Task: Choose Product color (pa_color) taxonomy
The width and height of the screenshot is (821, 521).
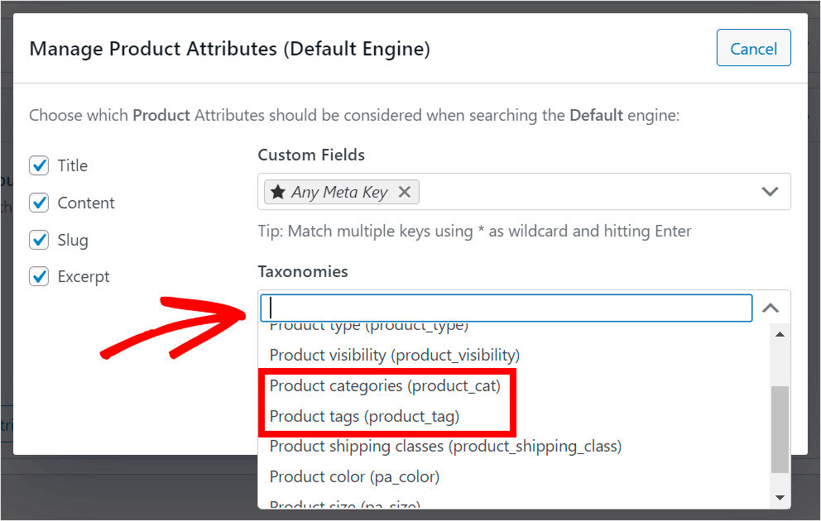Action: pos(354,476)
